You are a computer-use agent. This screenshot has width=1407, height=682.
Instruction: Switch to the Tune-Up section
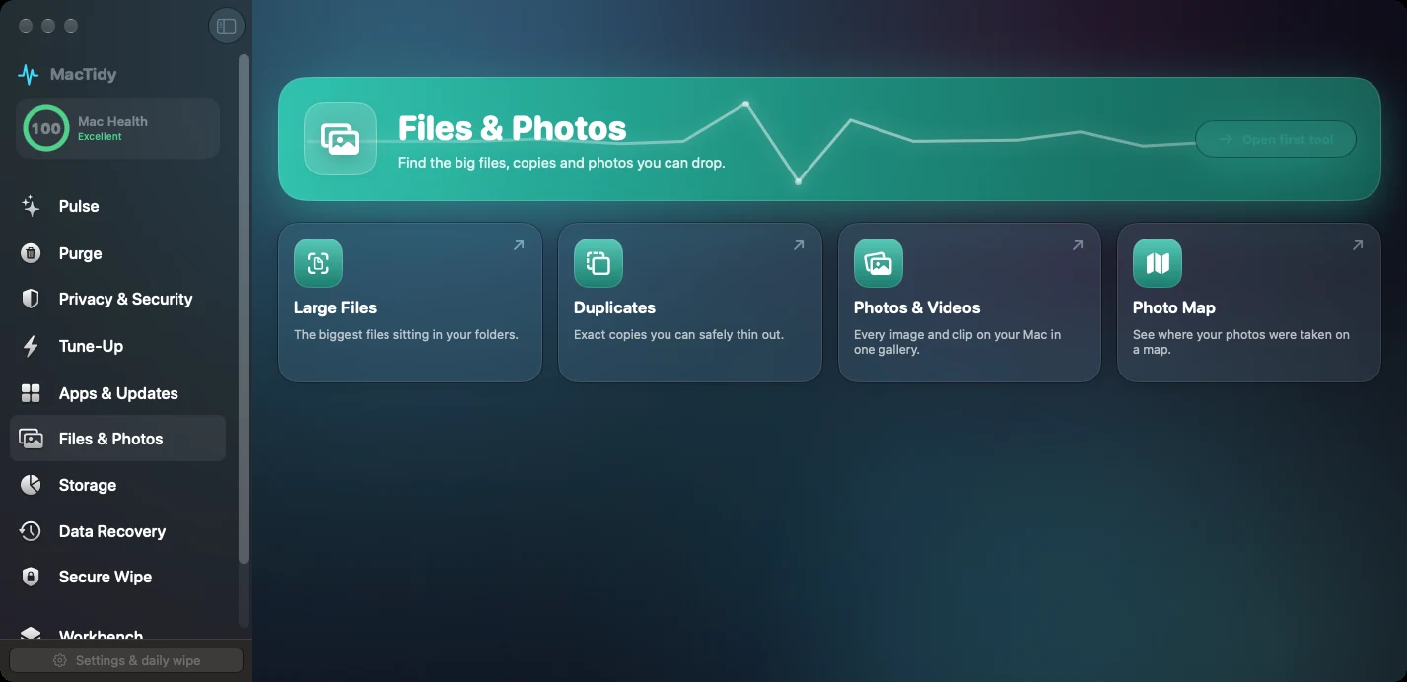tap(117, 346)
